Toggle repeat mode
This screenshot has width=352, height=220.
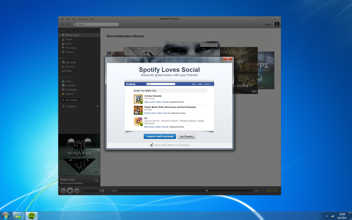click(x=275, y=191)
